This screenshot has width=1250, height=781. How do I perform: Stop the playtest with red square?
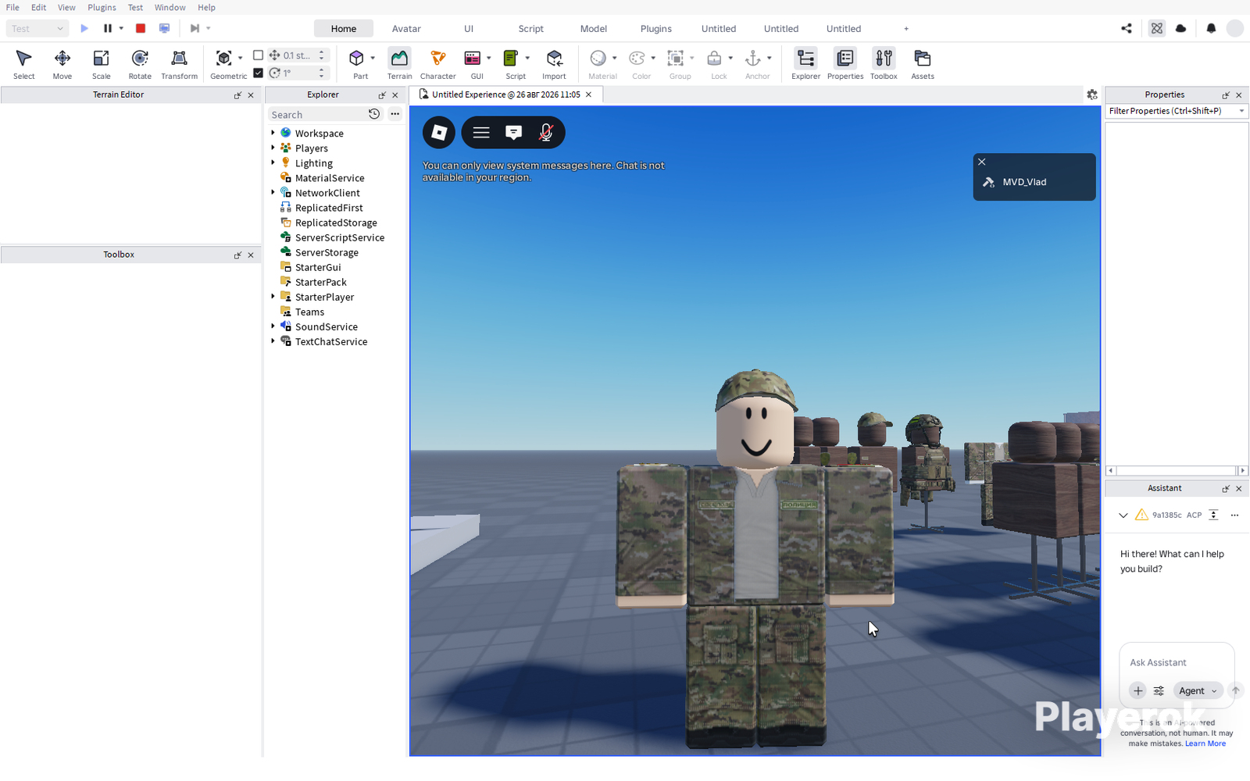[141, 28]
